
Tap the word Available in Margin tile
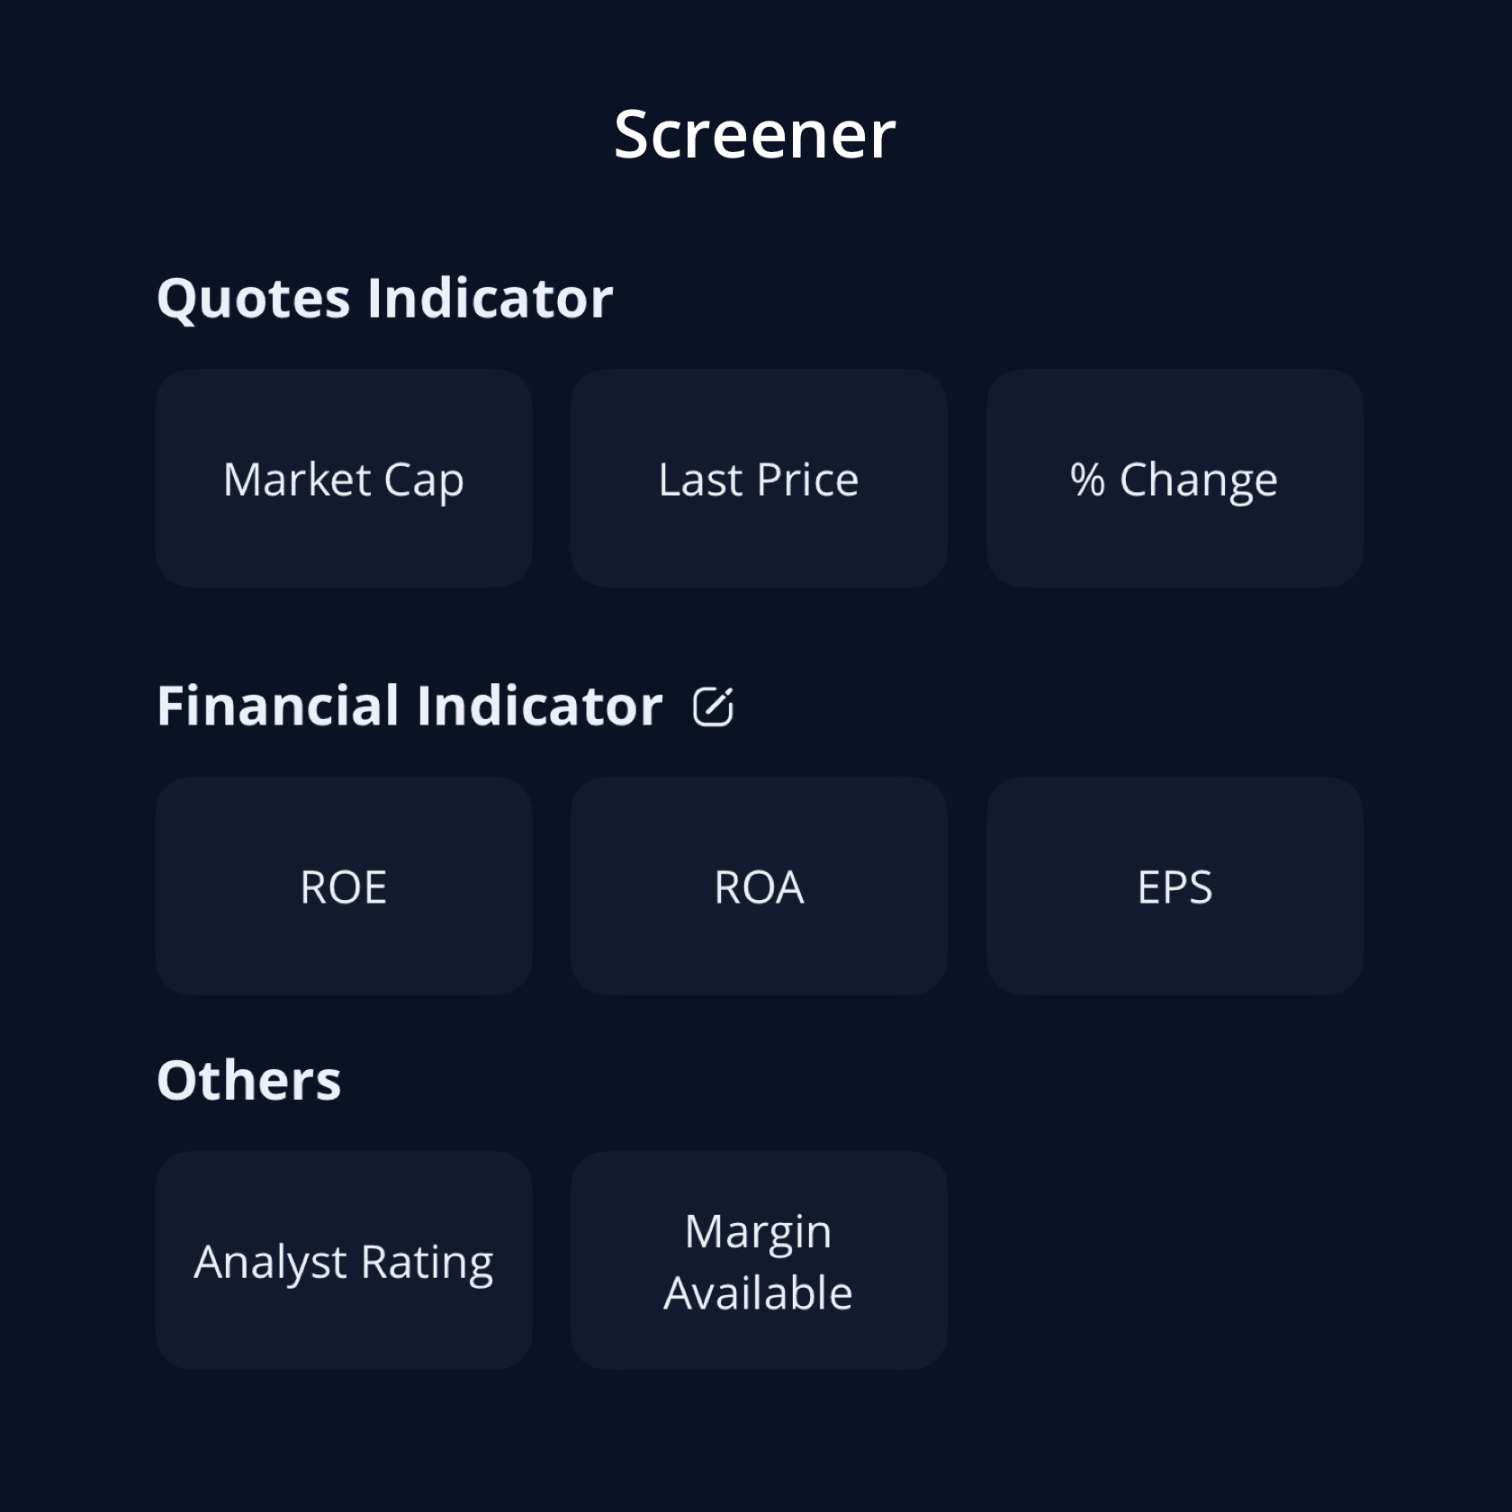click(x=758, y=1293)
